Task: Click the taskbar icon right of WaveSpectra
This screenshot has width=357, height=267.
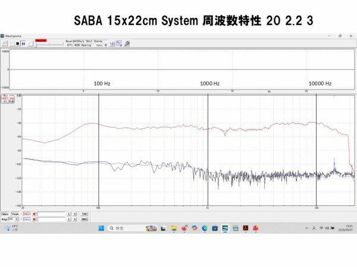Action: 235,228
